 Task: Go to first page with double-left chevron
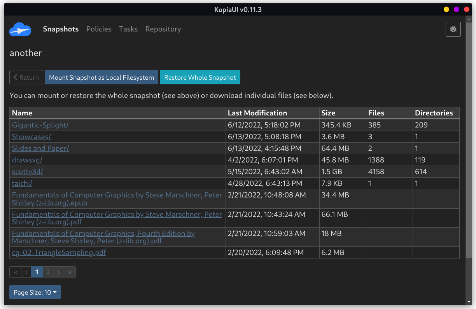click(15, 272)
